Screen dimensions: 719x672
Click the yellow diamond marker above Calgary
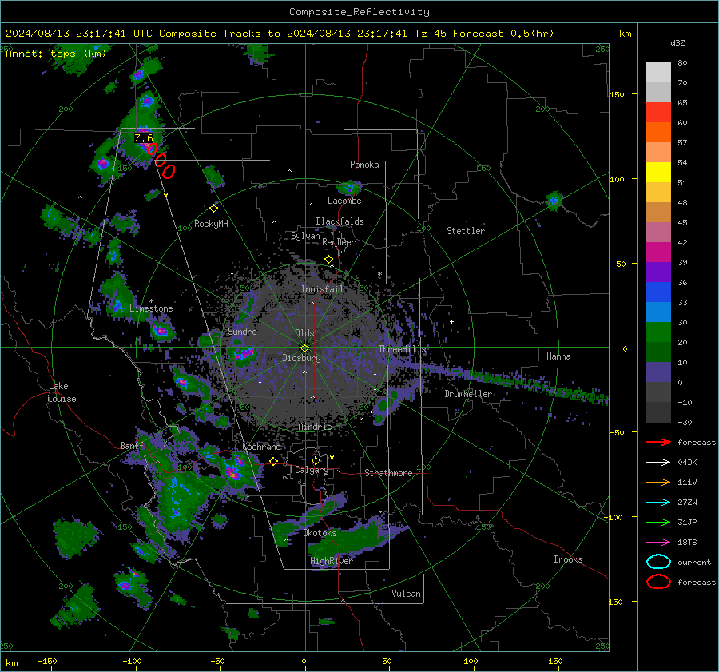[316, 460]
